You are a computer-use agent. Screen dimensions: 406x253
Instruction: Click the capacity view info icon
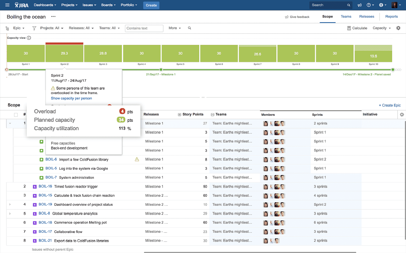click(29, 38)
